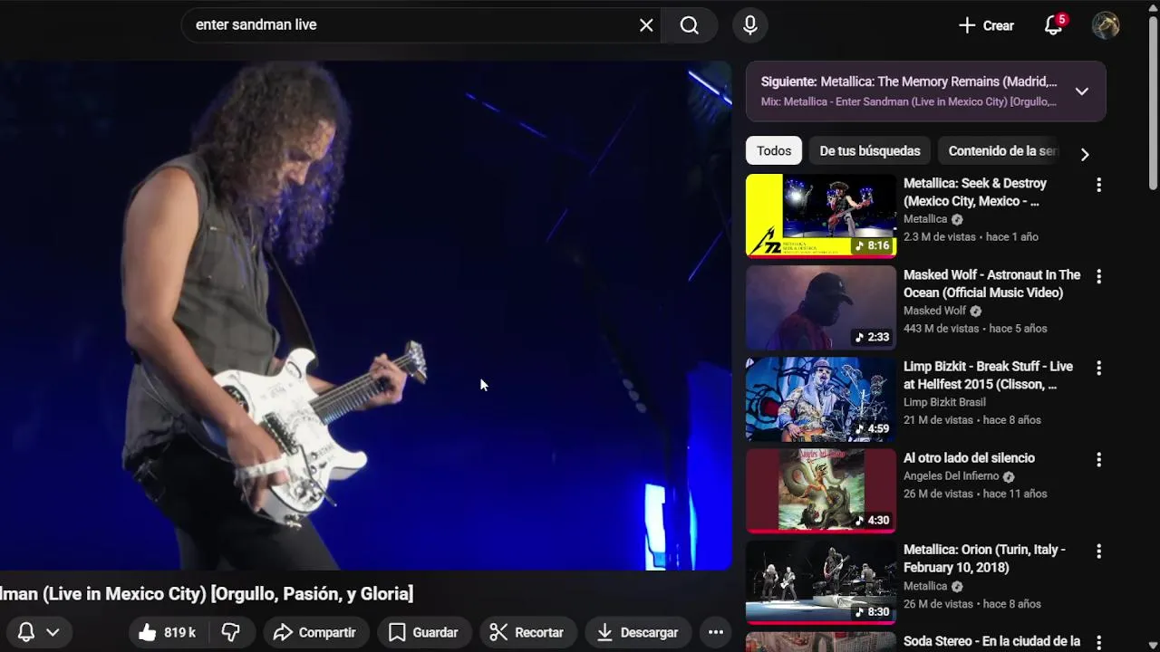This screenshot has height=652, width=1160.
Task: Select the Todos filter chip
Action: (774, 151)
